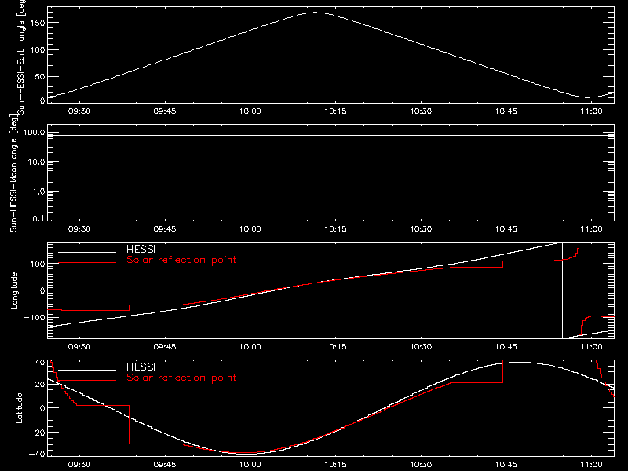Click the 100.0 tick on Moon angle axis
Image resolution: width=628 pixels, height=471 pixels.
click(x=34, y=133)
